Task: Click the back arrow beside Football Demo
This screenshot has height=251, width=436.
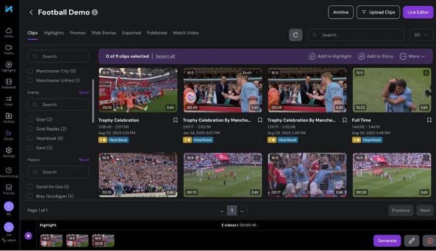Action: (x=31, y=12)
